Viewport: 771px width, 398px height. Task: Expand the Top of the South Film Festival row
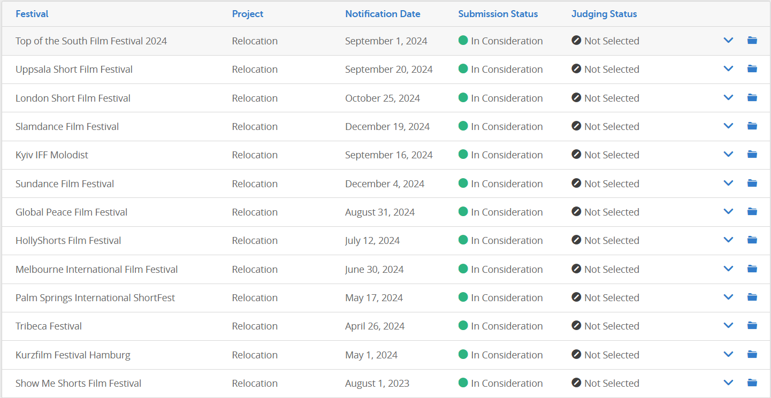[728, 40]
